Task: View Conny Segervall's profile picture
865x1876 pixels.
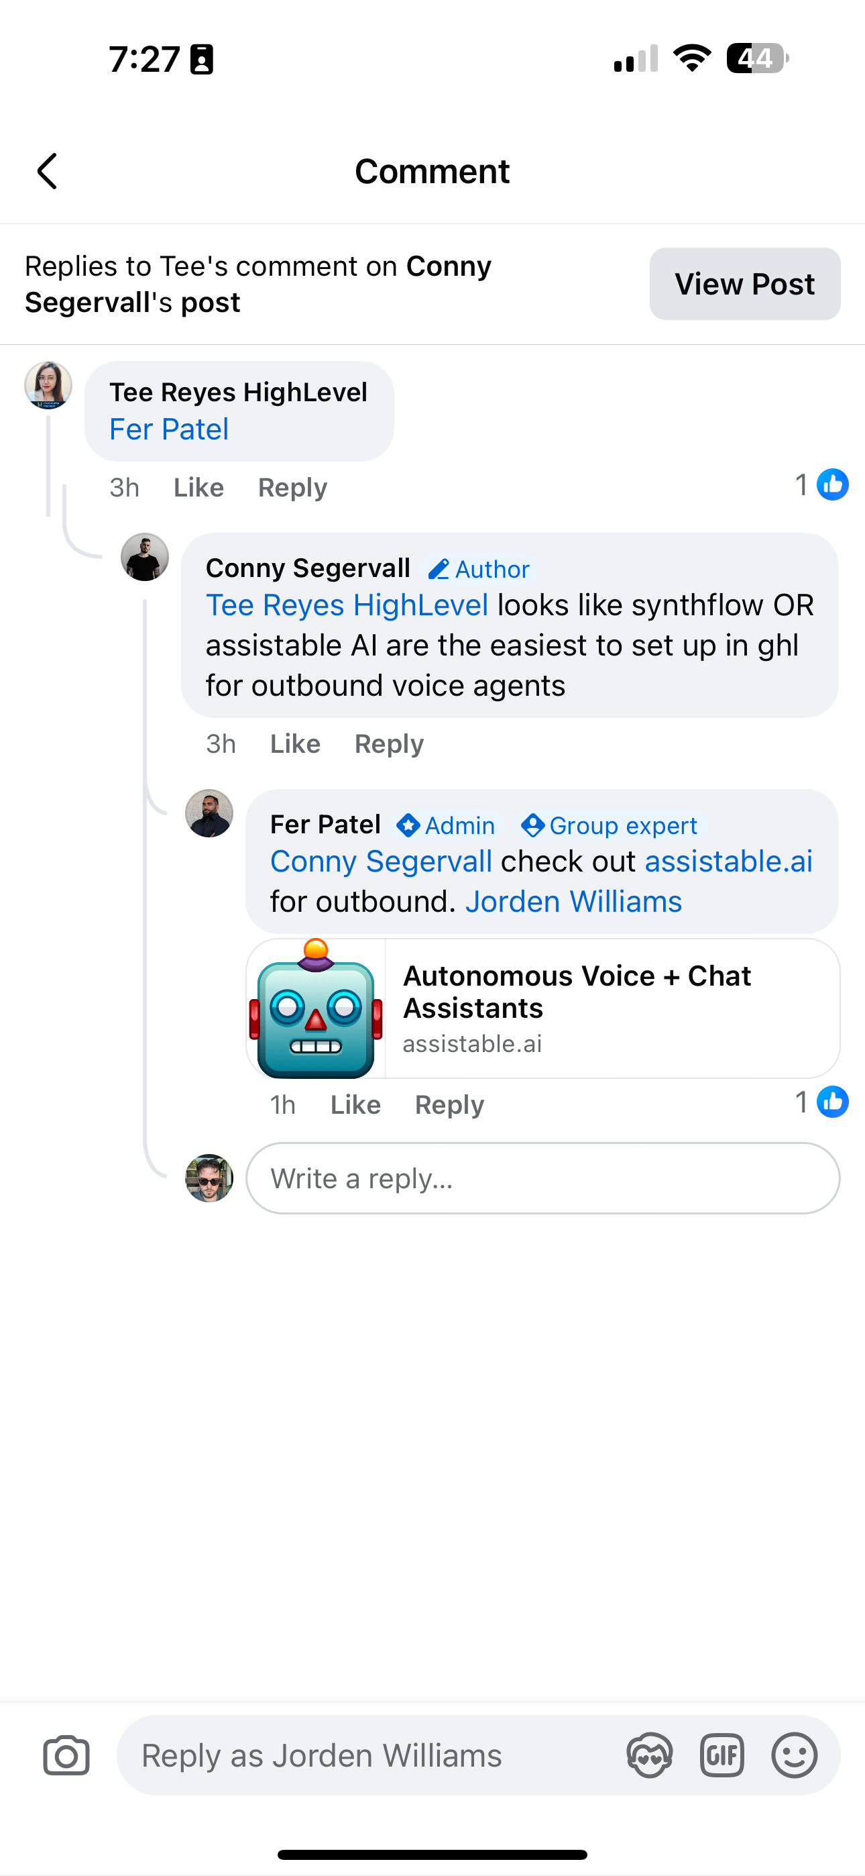Action: point(144,556)
